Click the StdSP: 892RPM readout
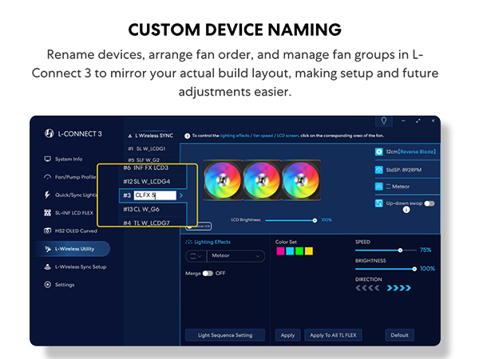Image resolution: width=479 pixels, height=359 pixels. (x=403, y=170)
